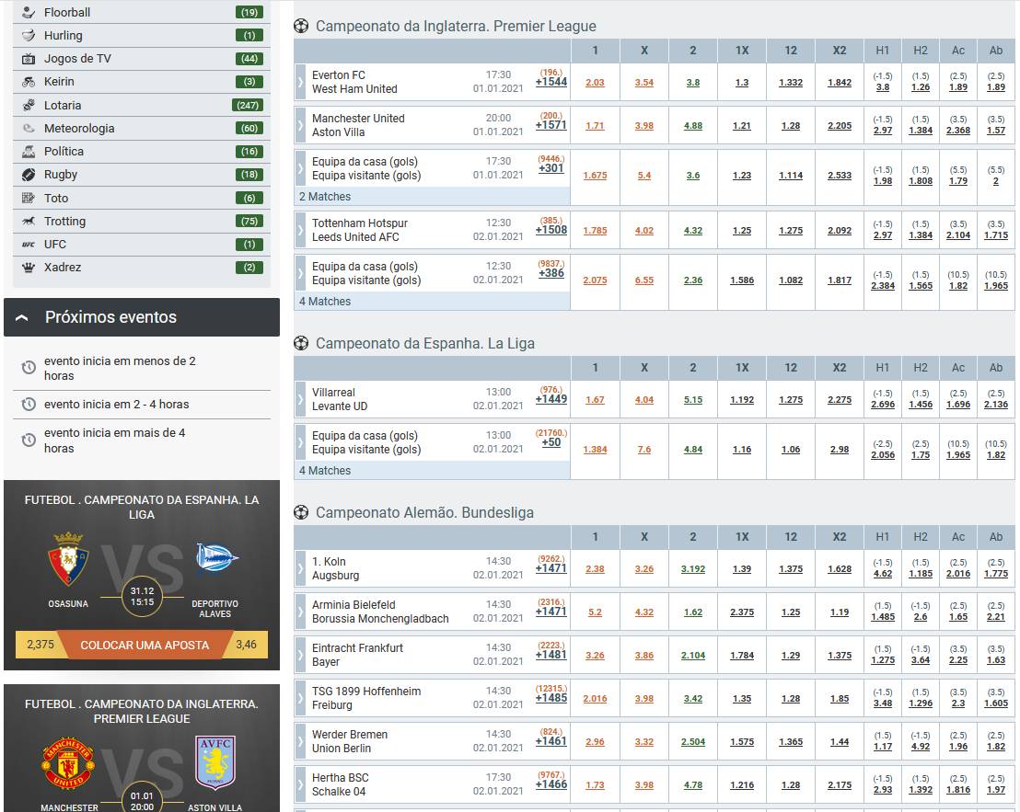This screenshot has height=812, width=1020.
Task: Bet on Osasuna odds 2,375 in promo card
Action: [41, 645]
